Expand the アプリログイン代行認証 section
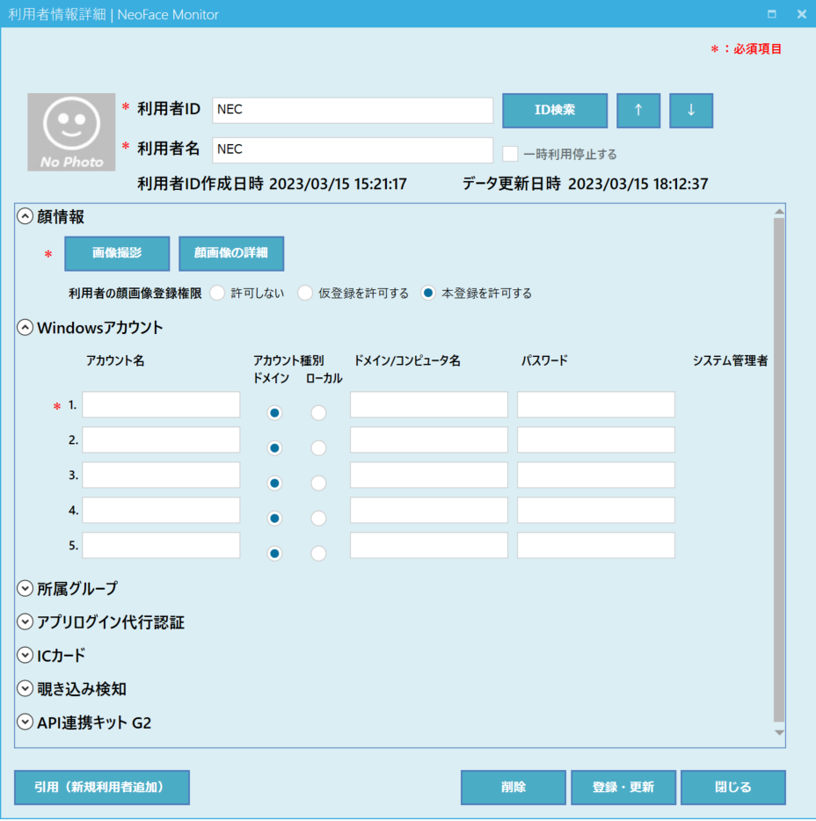816x821 pixels. 25,622
